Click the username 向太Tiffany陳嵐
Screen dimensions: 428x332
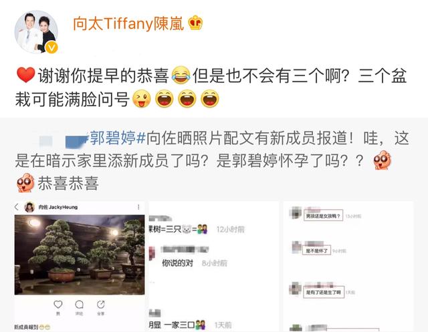pos(128,23)
